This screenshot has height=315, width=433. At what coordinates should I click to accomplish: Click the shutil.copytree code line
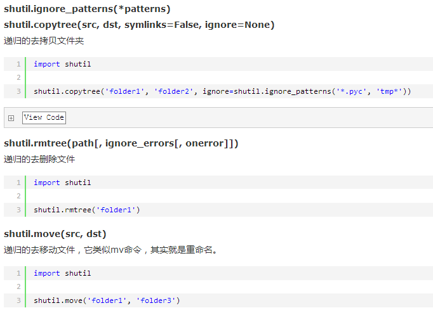point(222,91)
